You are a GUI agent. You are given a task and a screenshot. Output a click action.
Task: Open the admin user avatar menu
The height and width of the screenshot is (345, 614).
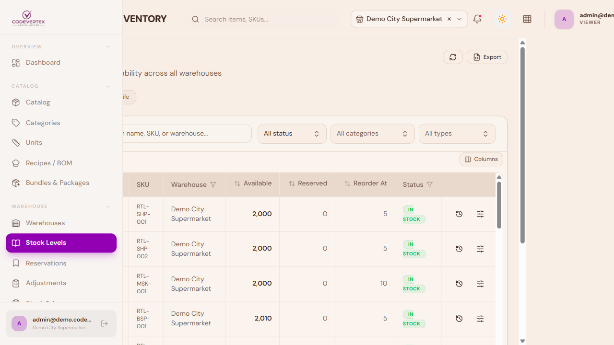click(564, 19)
